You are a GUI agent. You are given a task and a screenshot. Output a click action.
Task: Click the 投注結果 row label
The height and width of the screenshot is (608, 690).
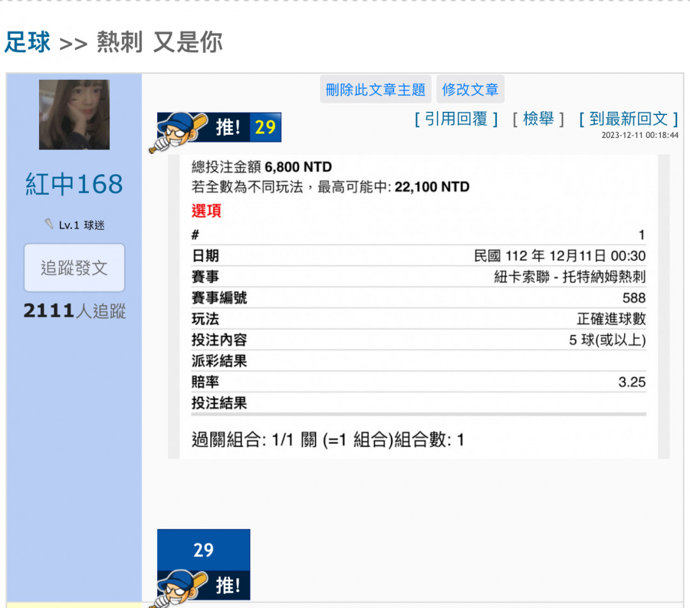[219, 403]
